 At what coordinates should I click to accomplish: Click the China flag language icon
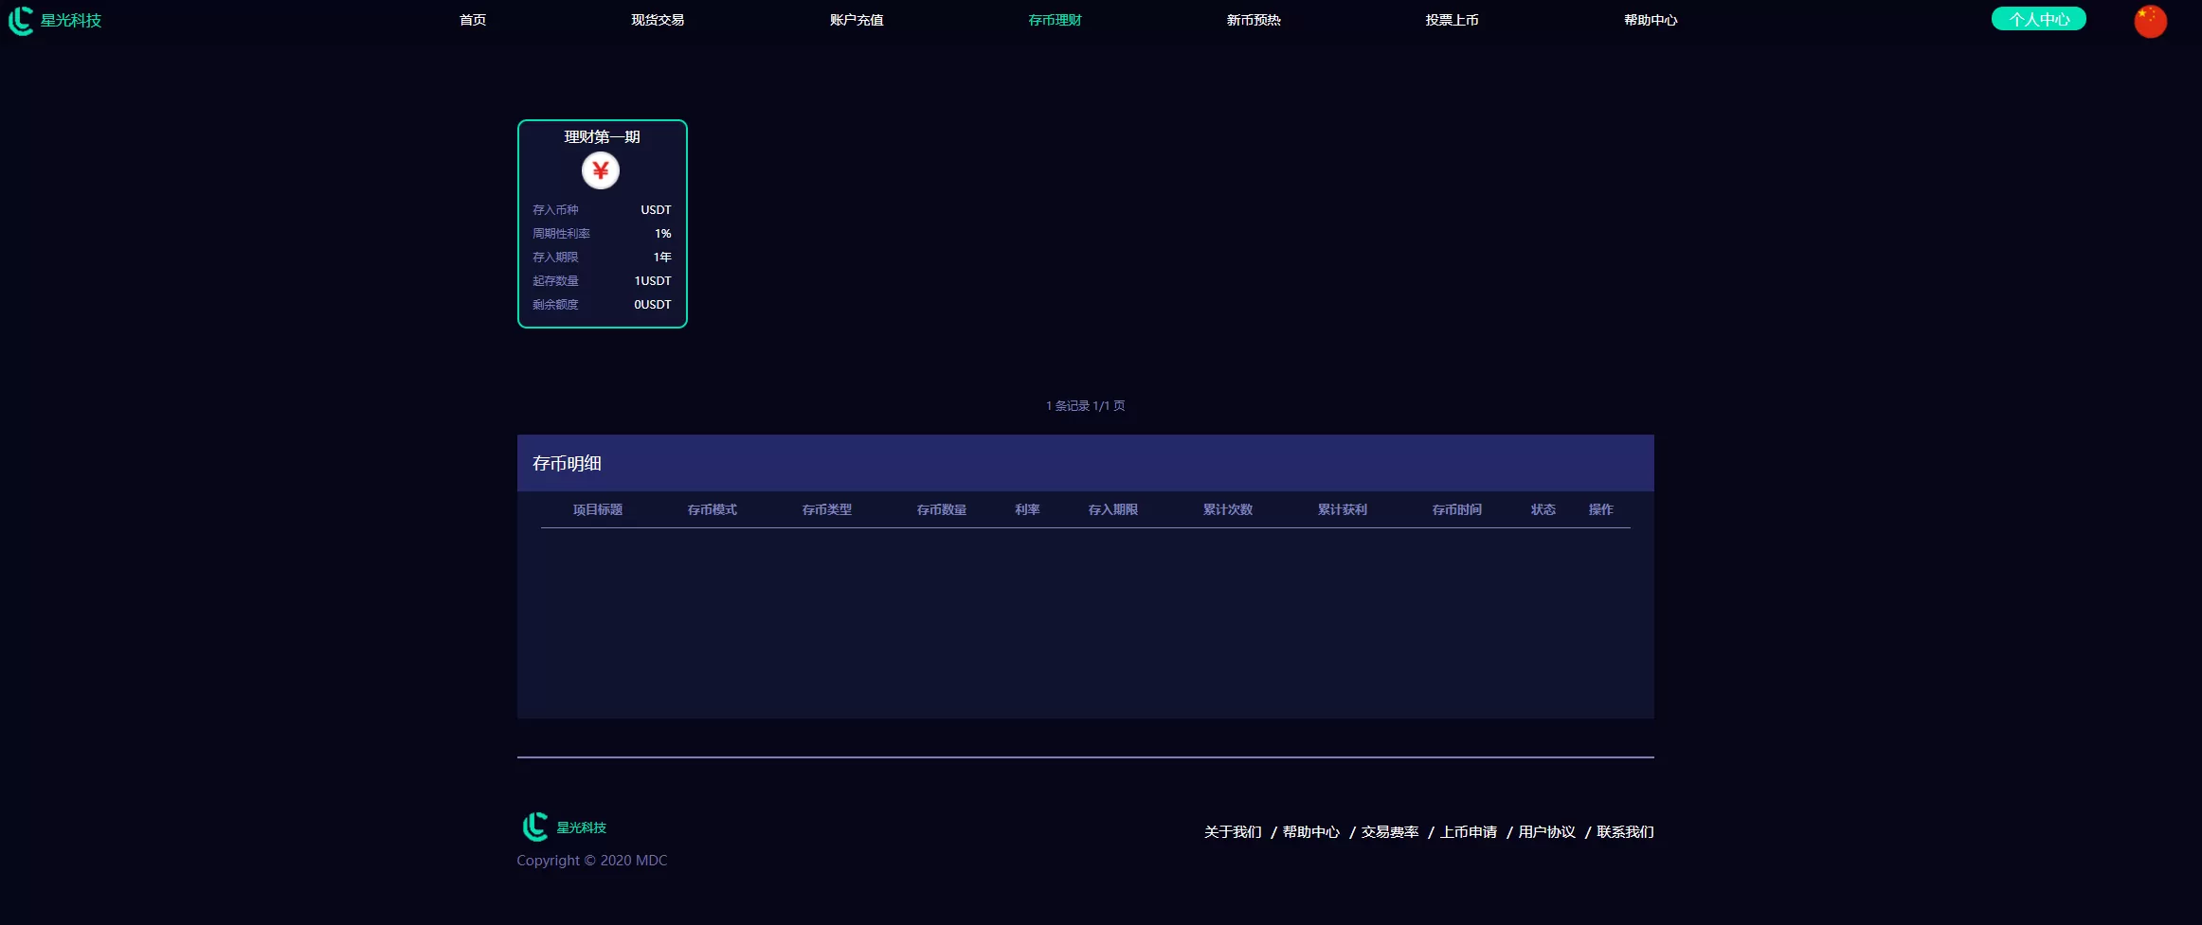(2150, 21)
